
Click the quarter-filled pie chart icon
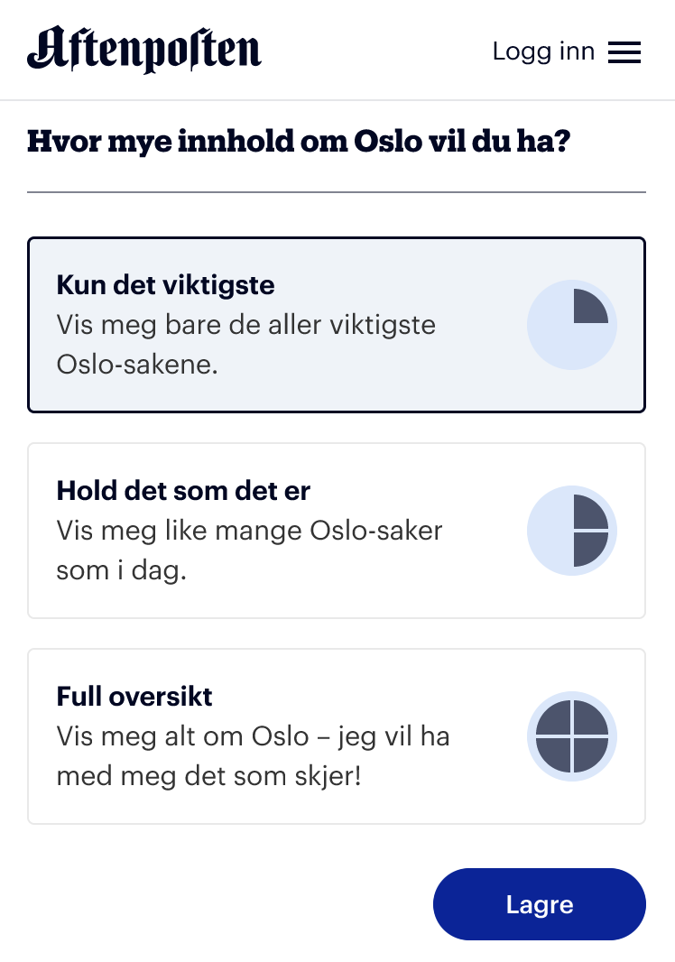[x=572, y=325]
